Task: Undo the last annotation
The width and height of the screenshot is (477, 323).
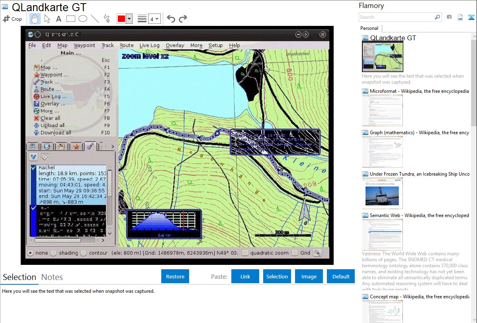Action: point(171,19)
